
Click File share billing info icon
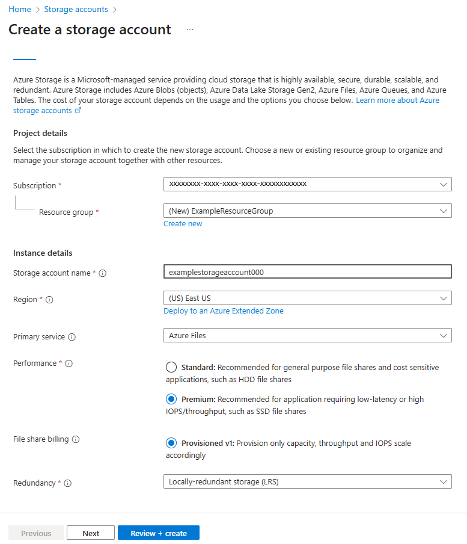[x=76, y=439]
